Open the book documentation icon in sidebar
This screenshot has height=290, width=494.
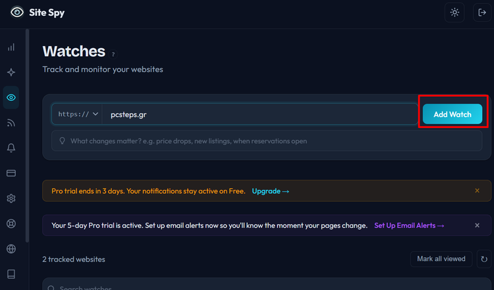[11, 274]
